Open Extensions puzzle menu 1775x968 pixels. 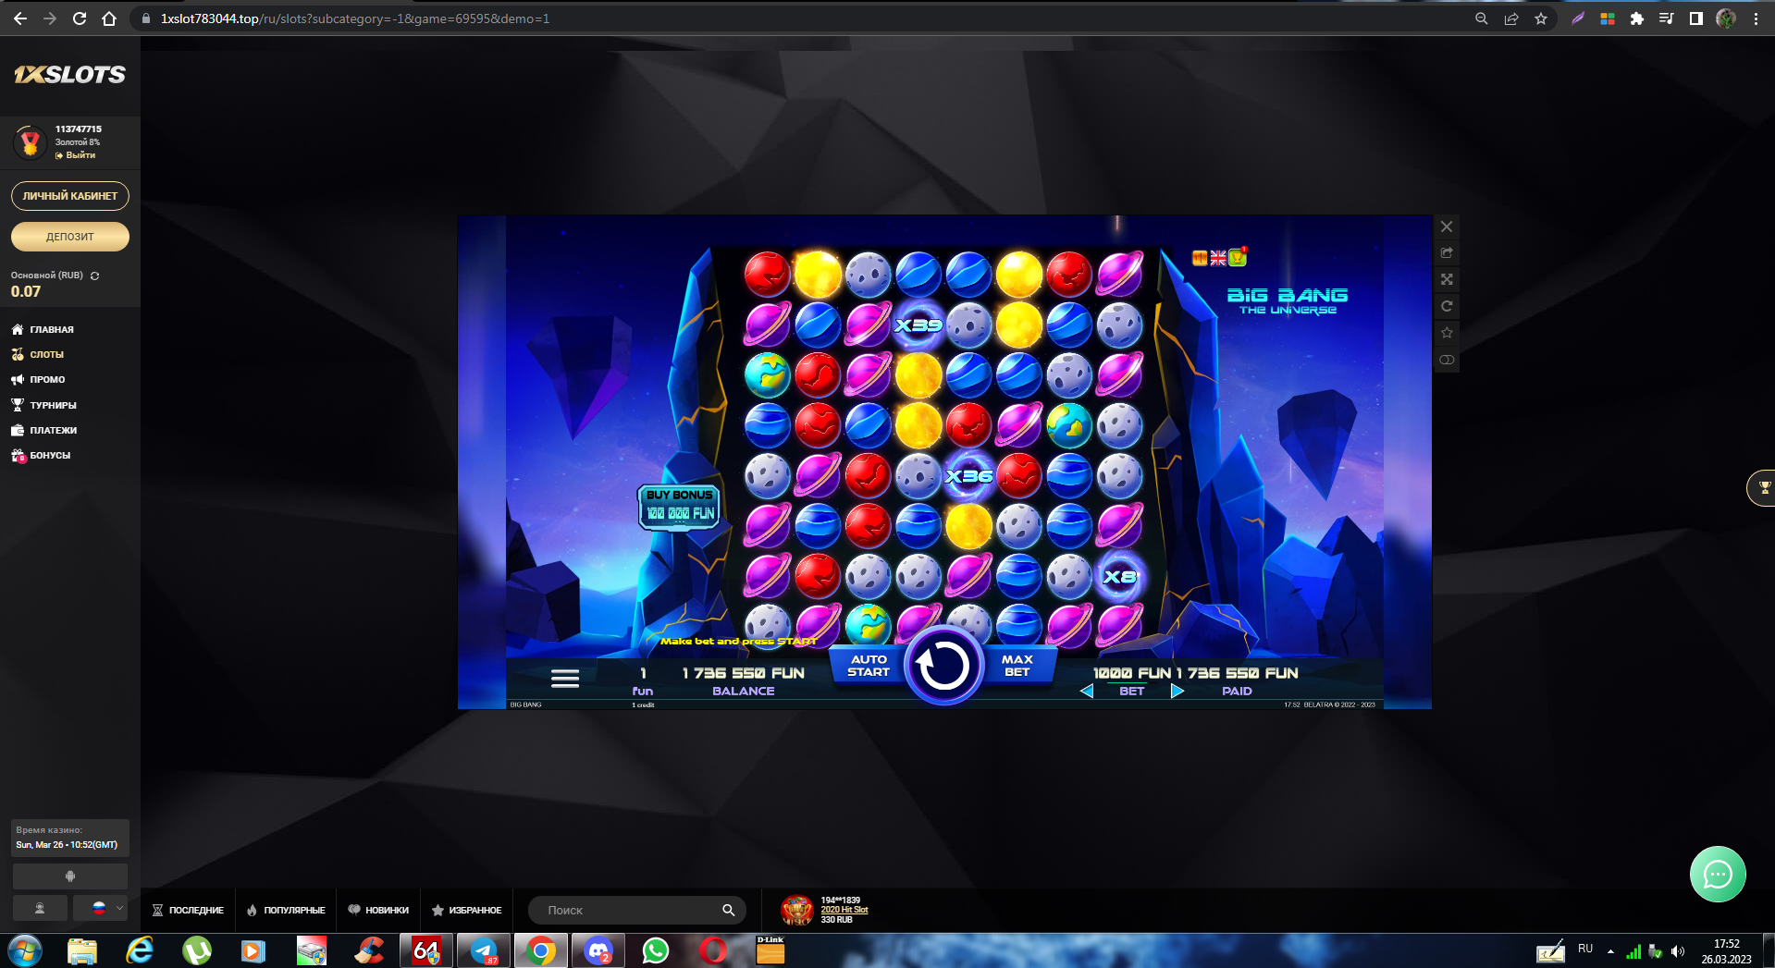[1636, 18]
